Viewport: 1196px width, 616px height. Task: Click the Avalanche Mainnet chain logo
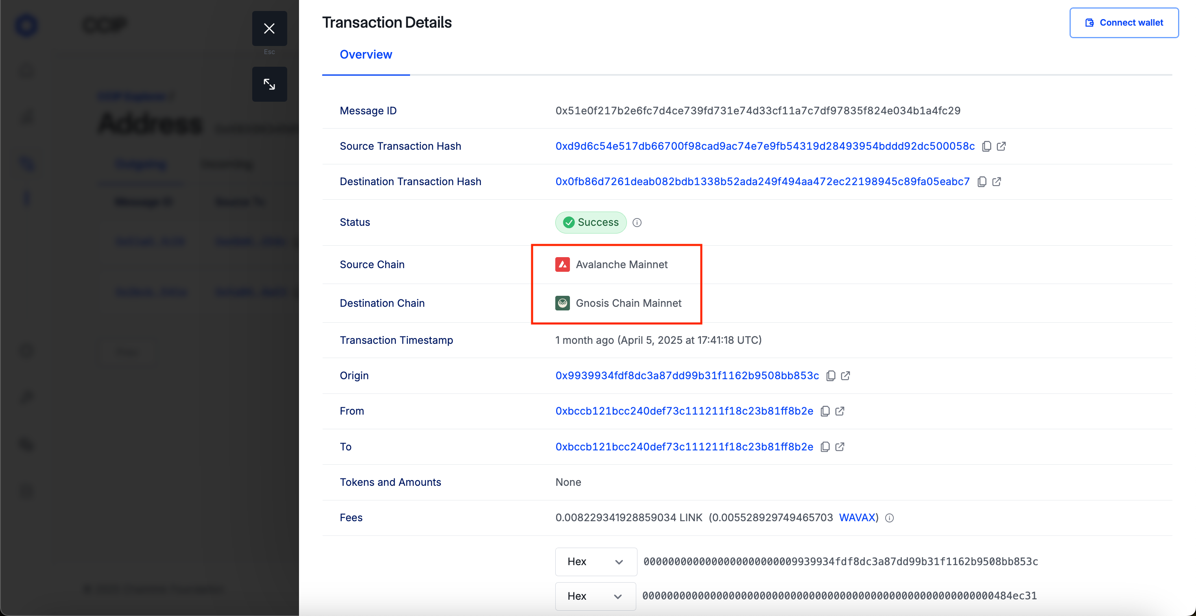562,264
